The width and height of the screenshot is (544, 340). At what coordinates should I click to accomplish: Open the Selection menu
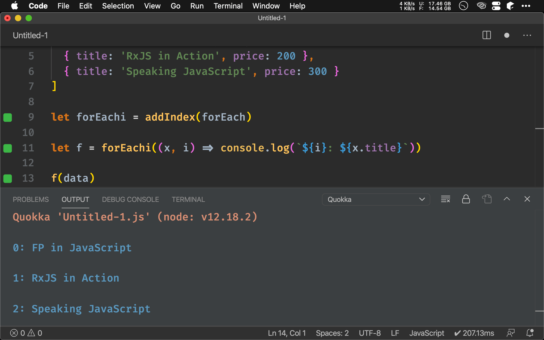pos(118,6)
